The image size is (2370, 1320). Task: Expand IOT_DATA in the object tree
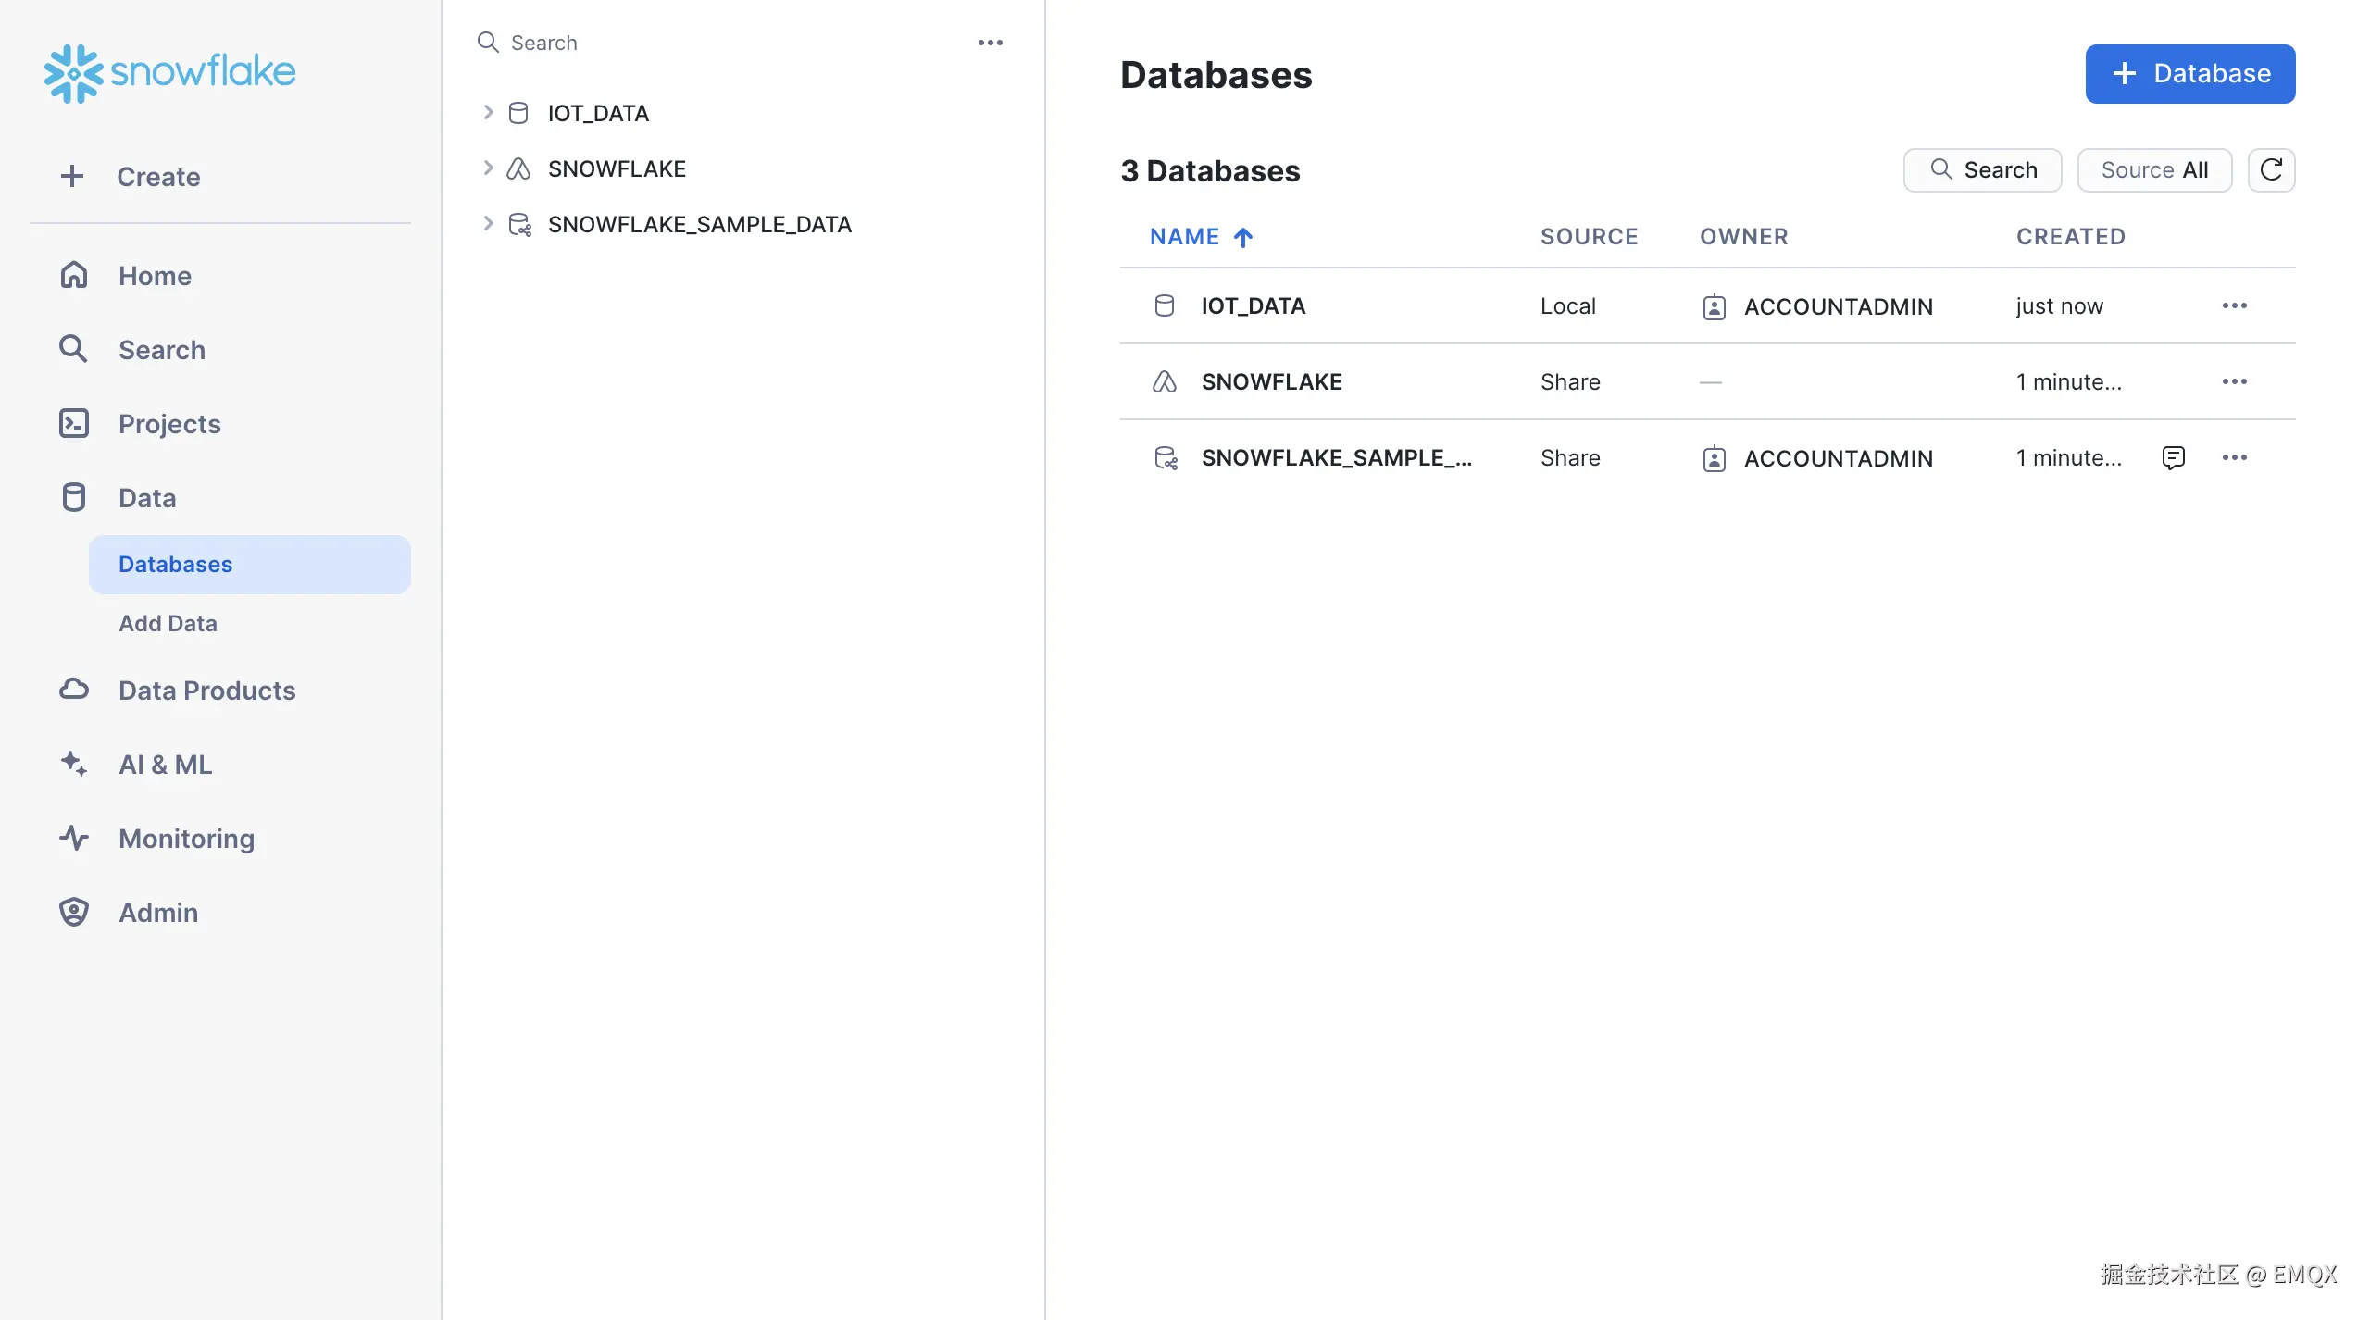pyautogui.click(x=488, y=113)
